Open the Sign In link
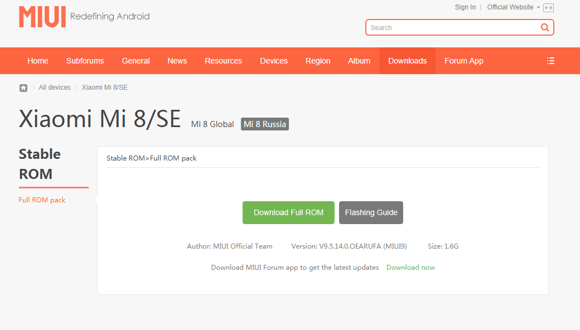This screenshot has width=580, height=330. point(465,7)
